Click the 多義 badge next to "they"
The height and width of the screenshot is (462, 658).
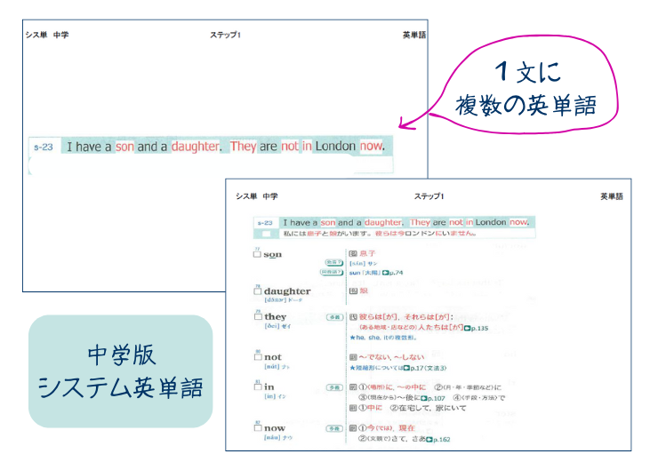[334, 316]
